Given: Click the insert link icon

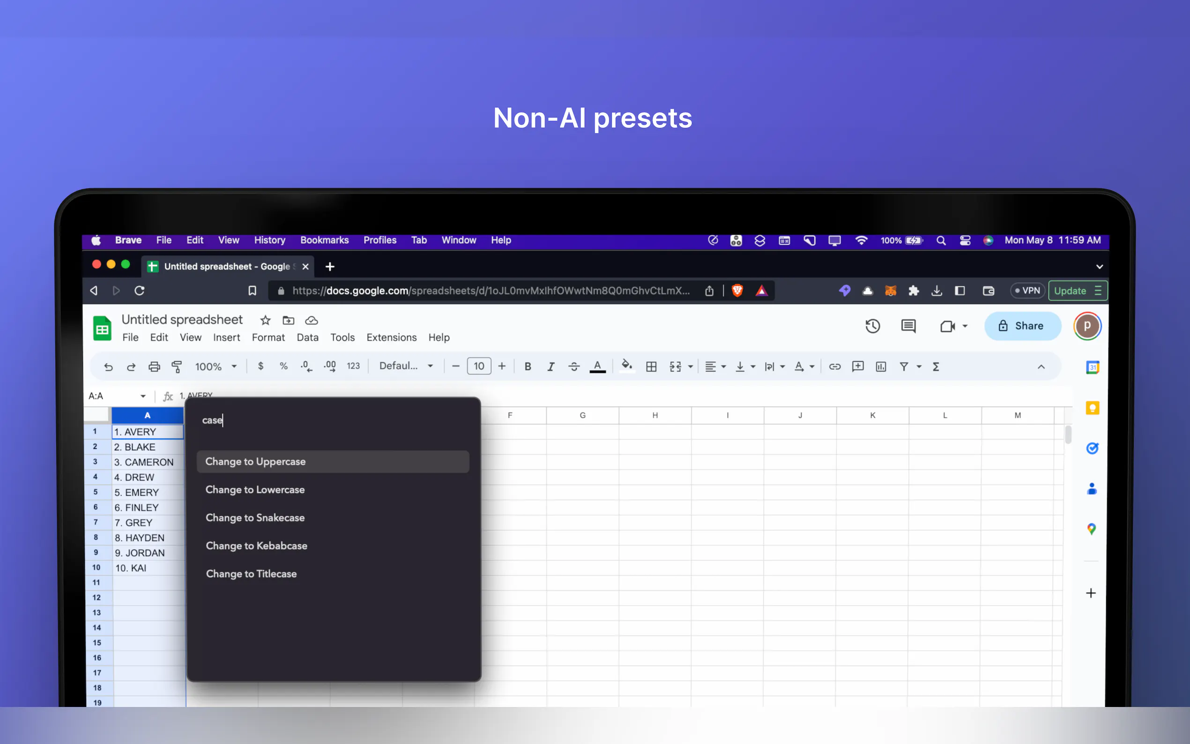Looking at the screenshot, I should coord(834,366).
